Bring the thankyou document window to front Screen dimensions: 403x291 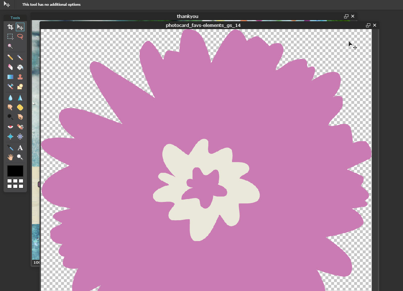187,16
